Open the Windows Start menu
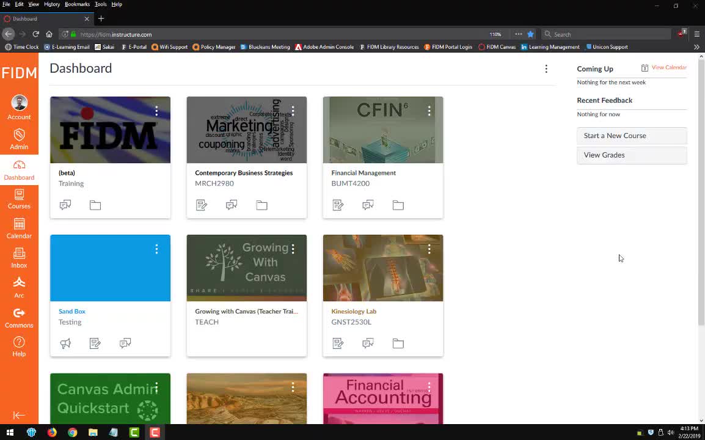The width and height of the screenshot is (705, 440). point(10,432)
